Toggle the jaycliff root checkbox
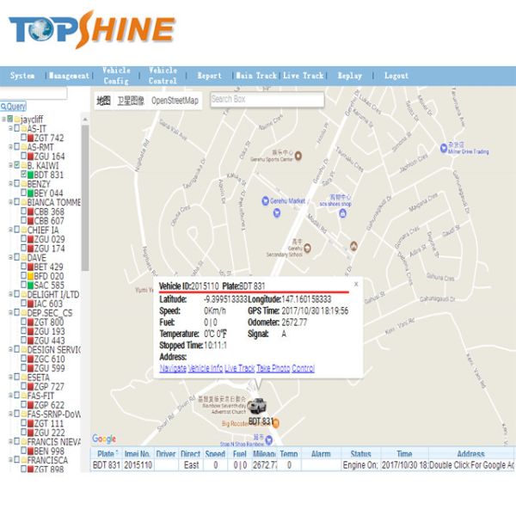 [x=10, y=119]
